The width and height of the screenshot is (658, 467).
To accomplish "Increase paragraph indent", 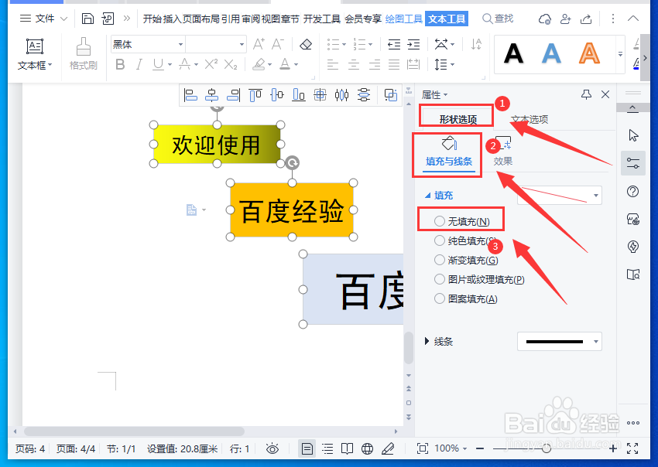I will [x=413, y=44].
